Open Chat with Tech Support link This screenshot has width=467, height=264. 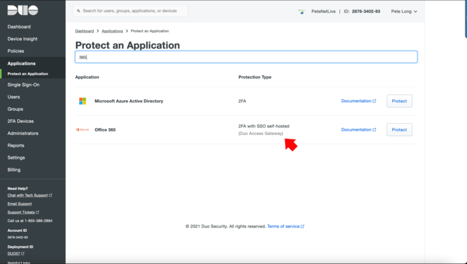(x=29, y=195)
